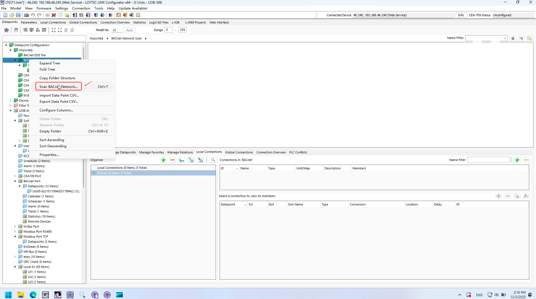Select the BACnet EDE File folder
The height and width of the screenshot is (299, 536).
tap(34, 55)
